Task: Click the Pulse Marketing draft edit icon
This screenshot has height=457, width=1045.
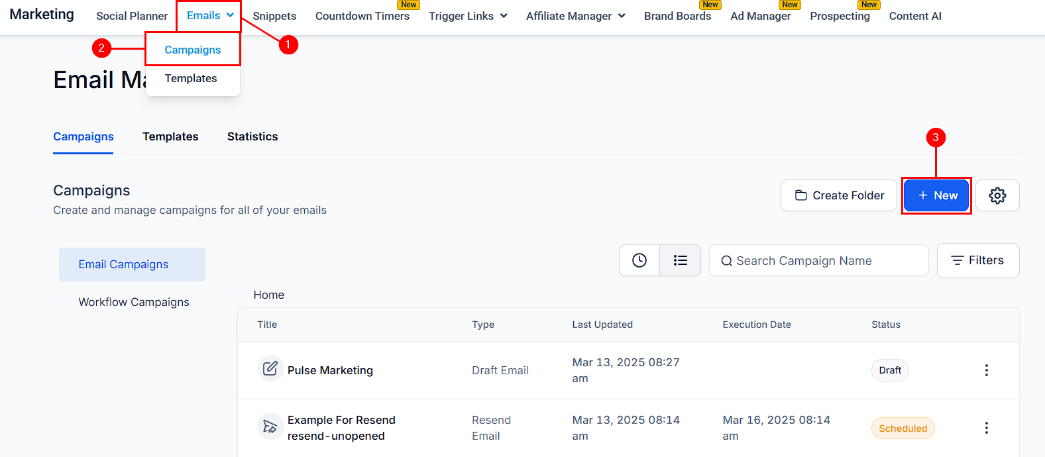Action: pyautogui.click(x=270, y=368)
